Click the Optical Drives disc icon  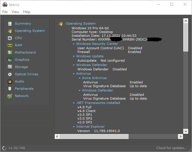point(10,74)
